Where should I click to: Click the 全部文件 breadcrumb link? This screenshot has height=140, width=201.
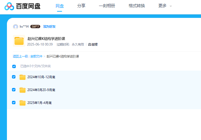coord(36,57)
